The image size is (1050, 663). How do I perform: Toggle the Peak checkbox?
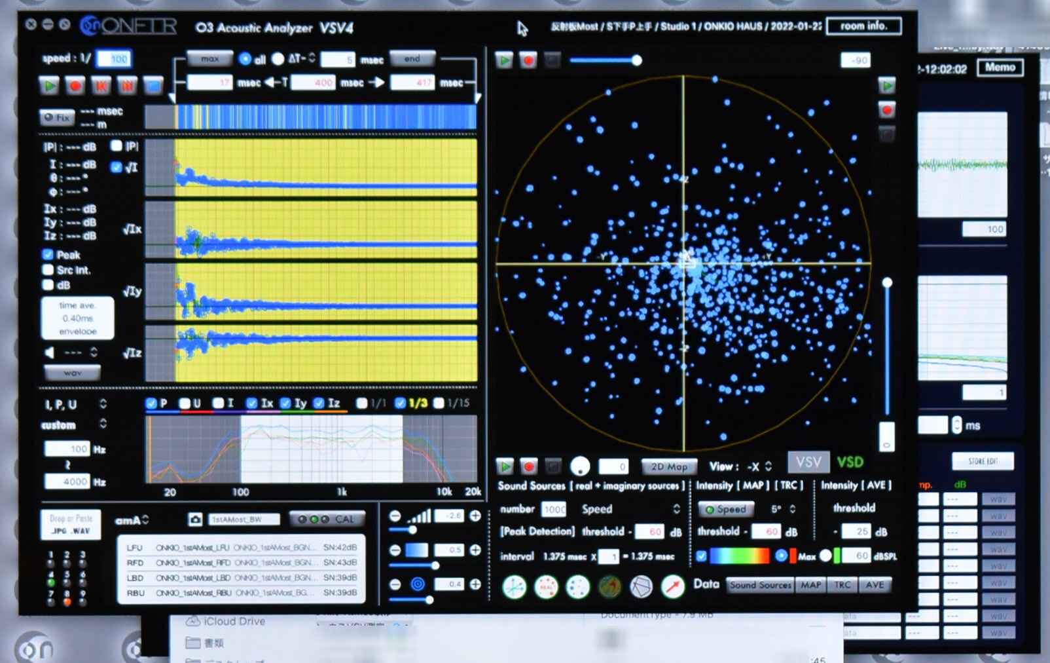coord(48,254)
